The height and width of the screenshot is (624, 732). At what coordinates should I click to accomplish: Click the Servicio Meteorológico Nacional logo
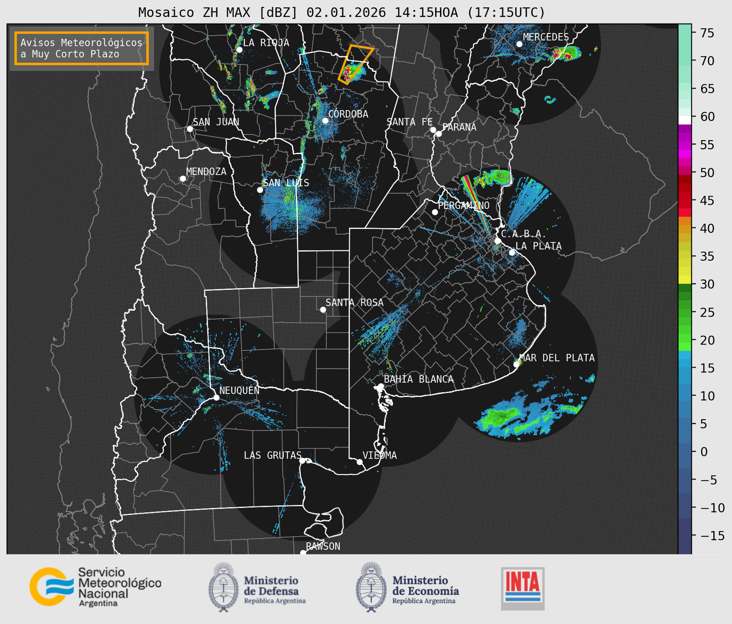(x=95, y=587)
